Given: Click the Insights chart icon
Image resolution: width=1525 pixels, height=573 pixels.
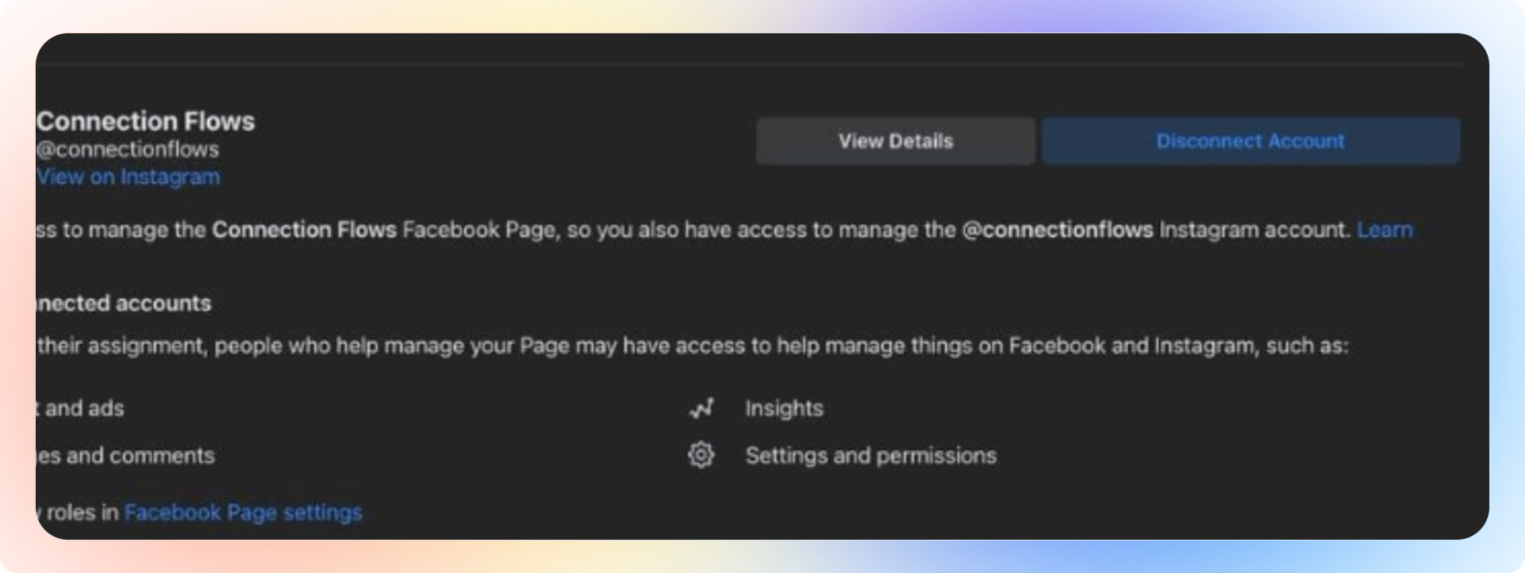Looking at the screenshot, I should pyautogui.click(x=701, y=408).
